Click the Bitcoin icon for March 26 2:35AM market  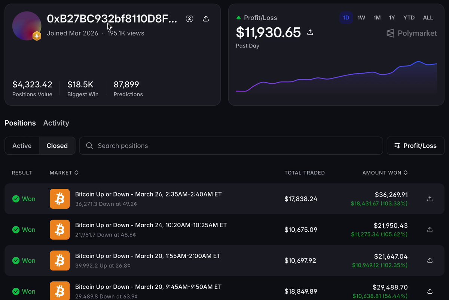[60, 199]
